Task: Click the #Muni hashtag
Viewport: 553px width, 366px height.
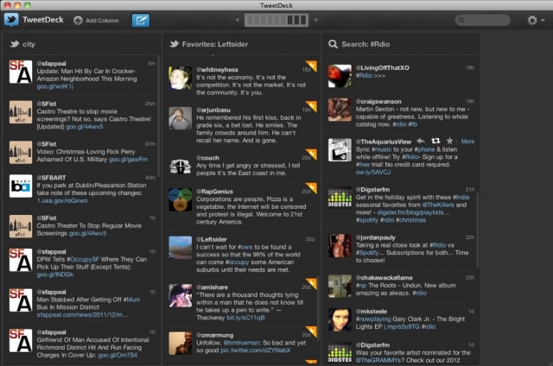Action: [x=131, y=300]
